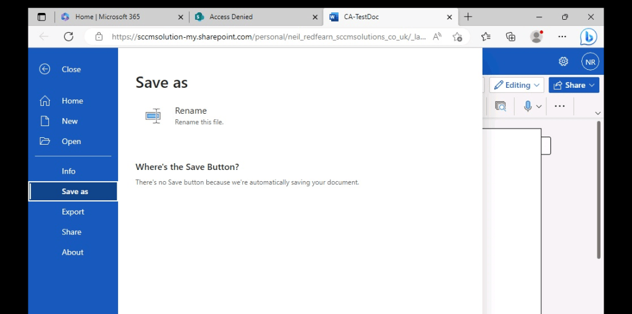The image size is (632, 314).
Task: Expand the Dictate options arrow
Action: point(539,106)
